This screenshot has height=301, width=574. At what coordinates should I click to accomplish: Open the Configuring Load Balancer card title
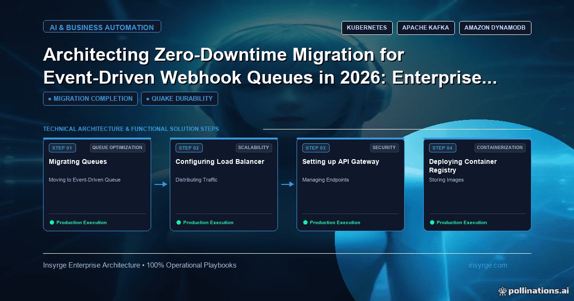[x=220, y=161]
